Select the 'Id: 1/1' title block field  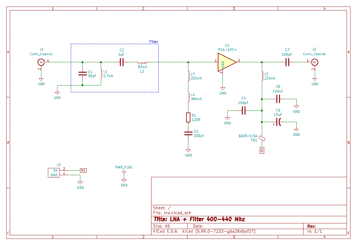point(314,231)
